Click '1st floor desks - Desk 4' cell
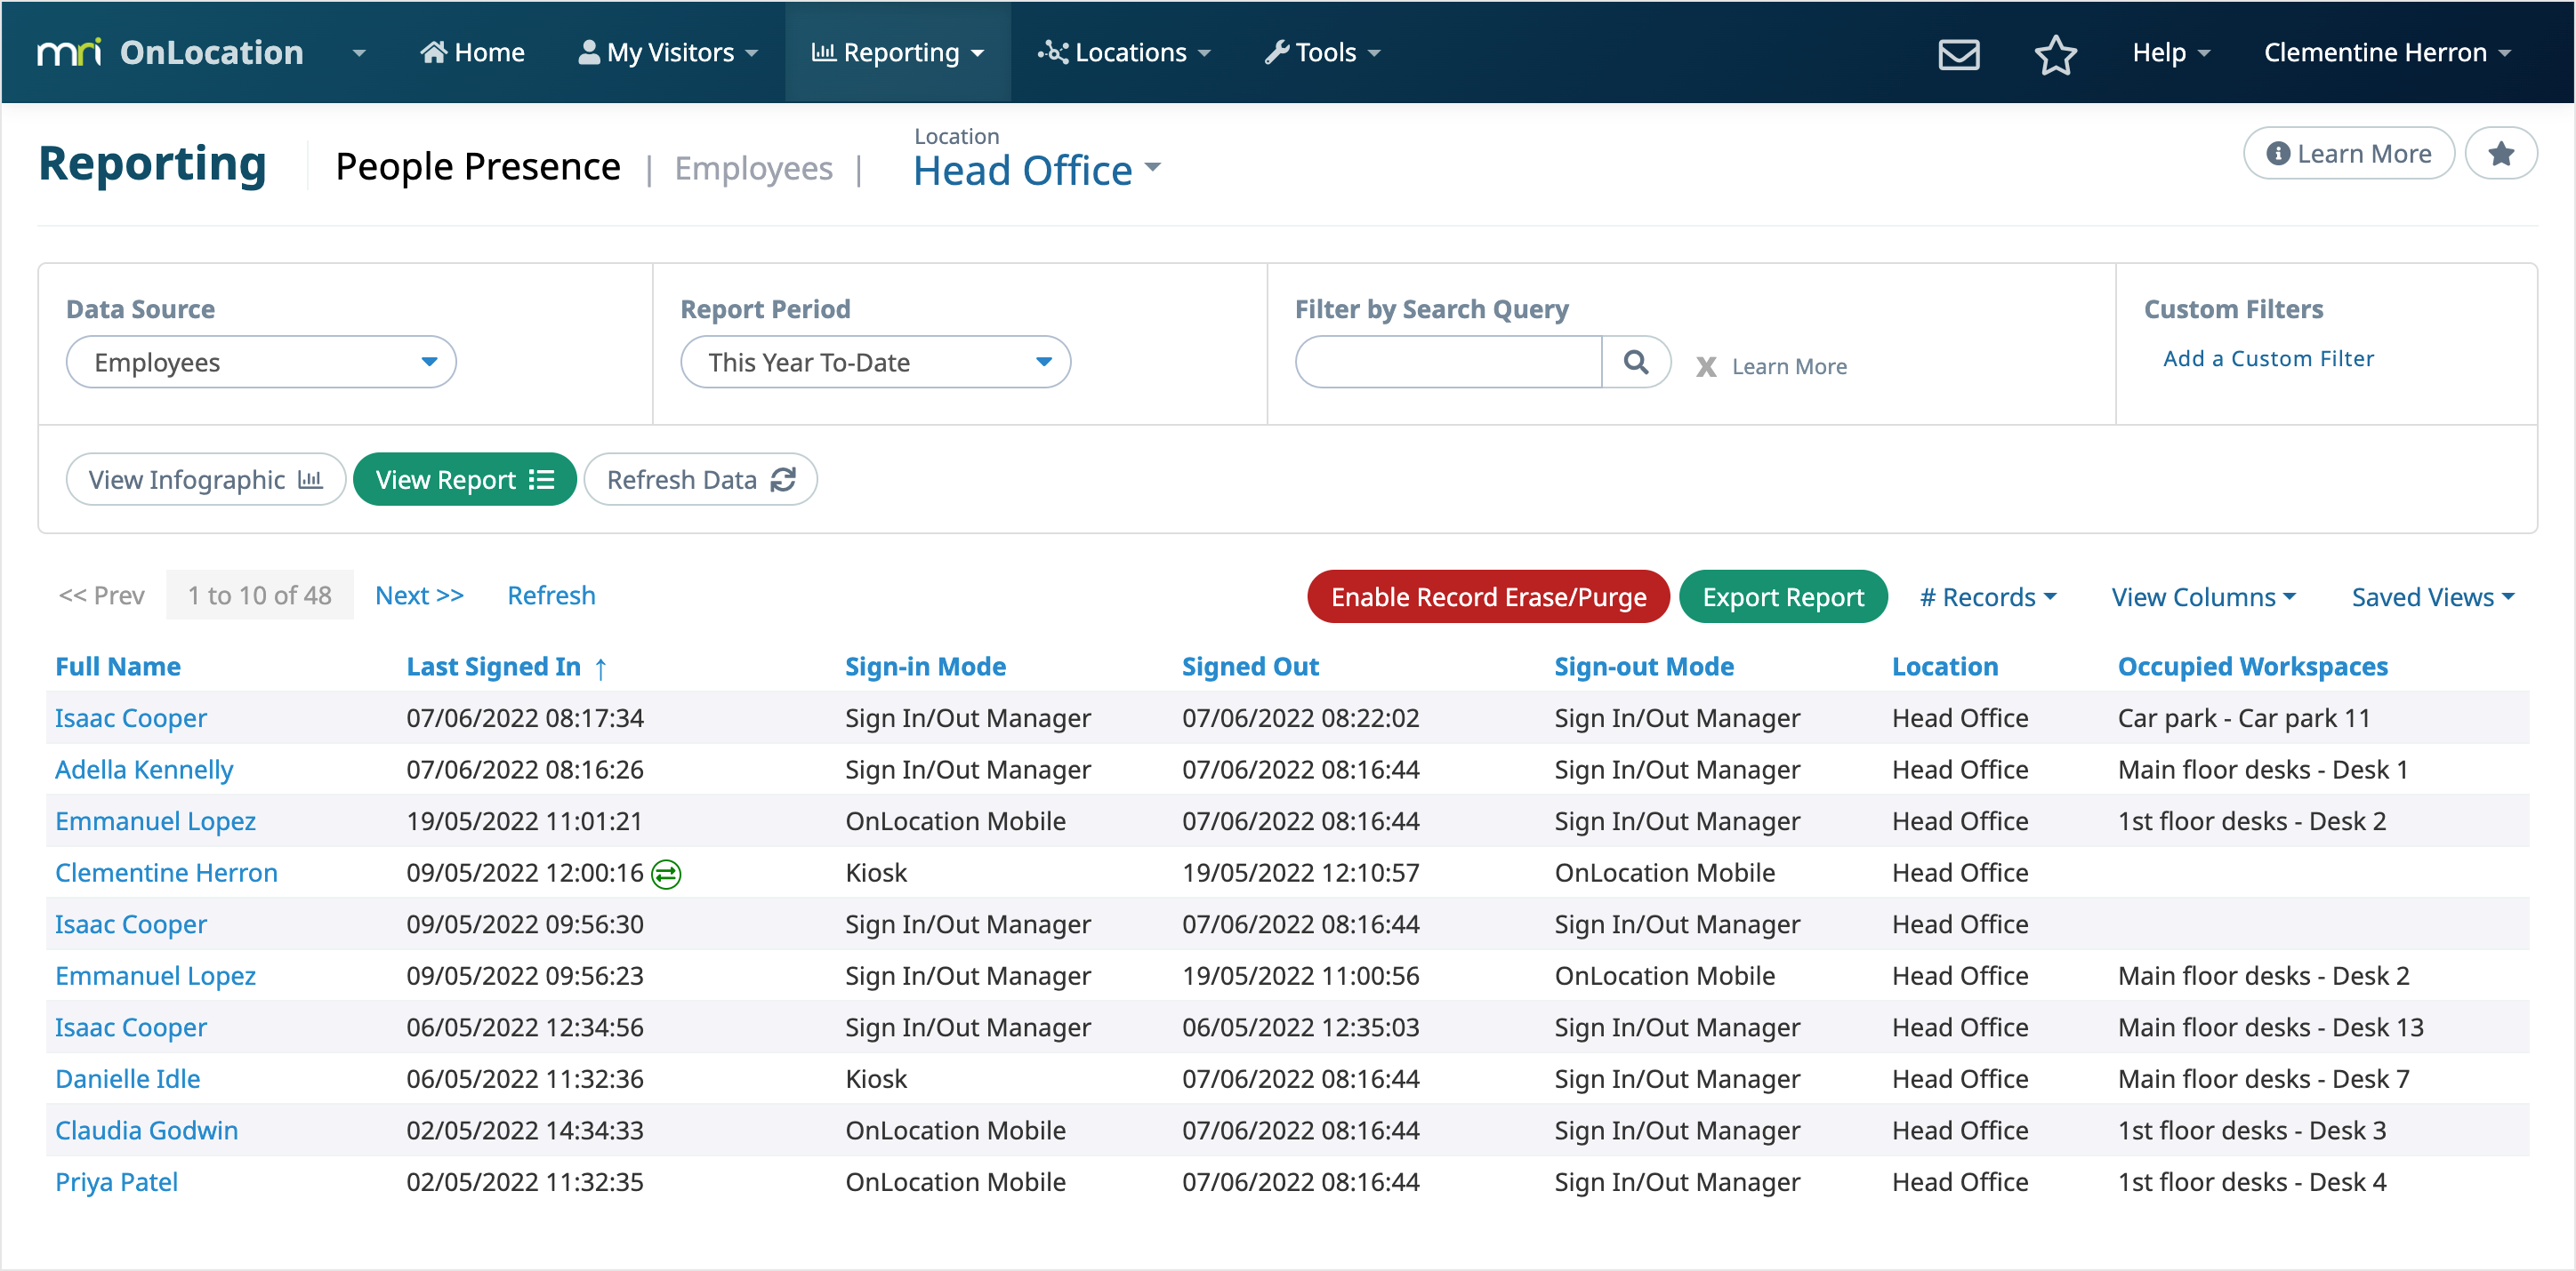 (2251, 1182)
